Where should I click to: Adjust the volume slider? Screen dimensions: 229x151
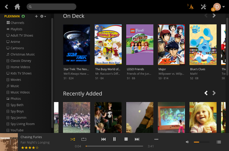pyautogui.click(x=202, y=142)
